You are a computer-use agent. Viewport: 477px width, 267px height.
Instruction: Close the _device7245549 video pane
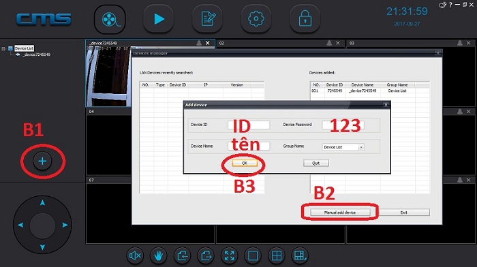coord(207,43)
